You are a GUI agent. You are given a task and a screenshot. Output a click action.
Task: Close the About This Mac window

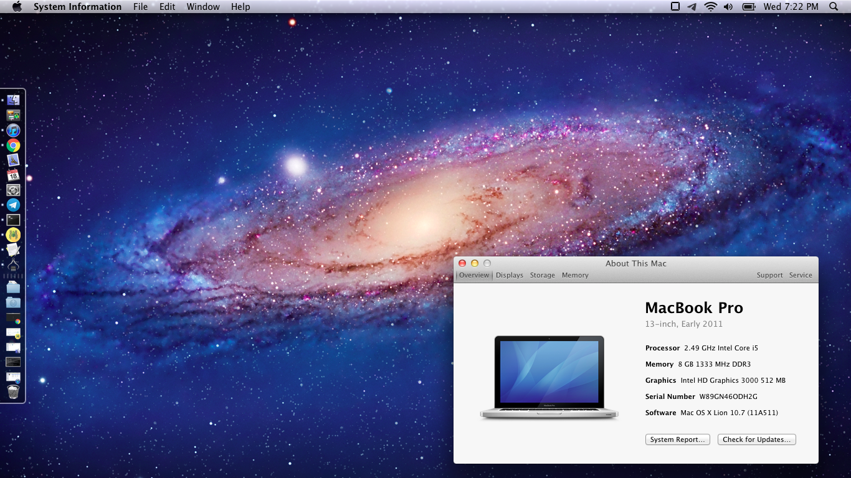[x=462, y=264]
